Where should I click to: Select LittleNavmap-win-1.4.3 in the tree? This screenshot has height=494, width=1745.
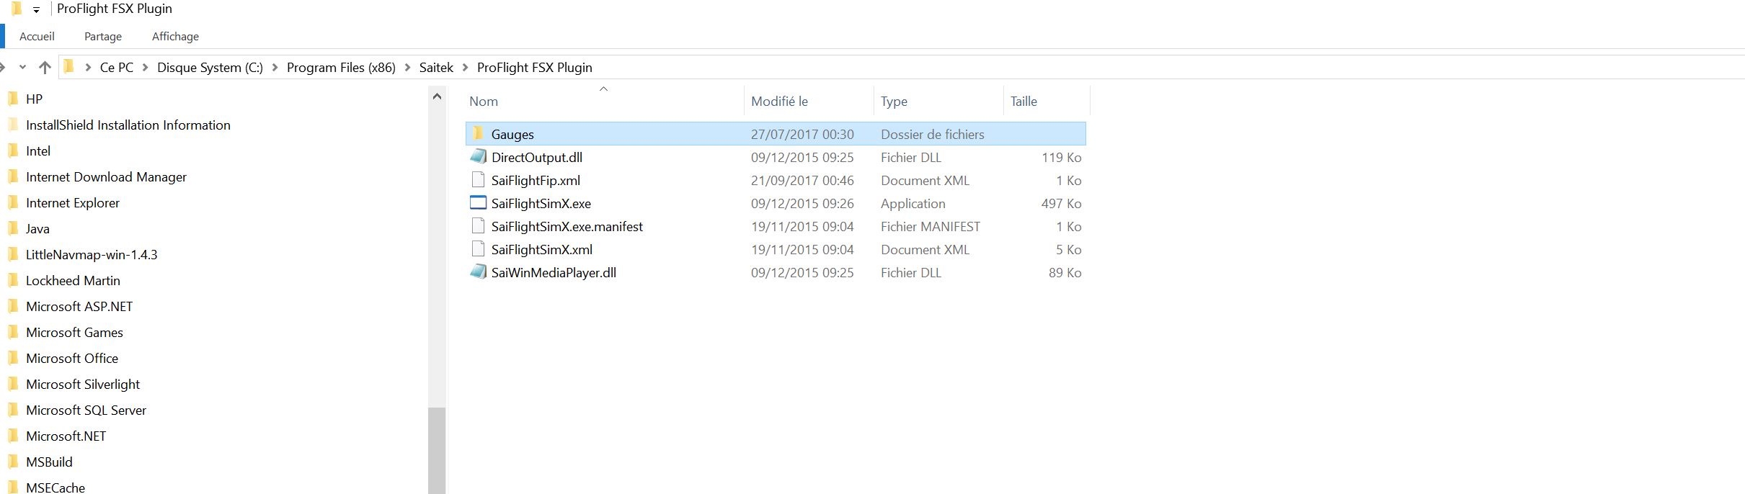point(92,254)
